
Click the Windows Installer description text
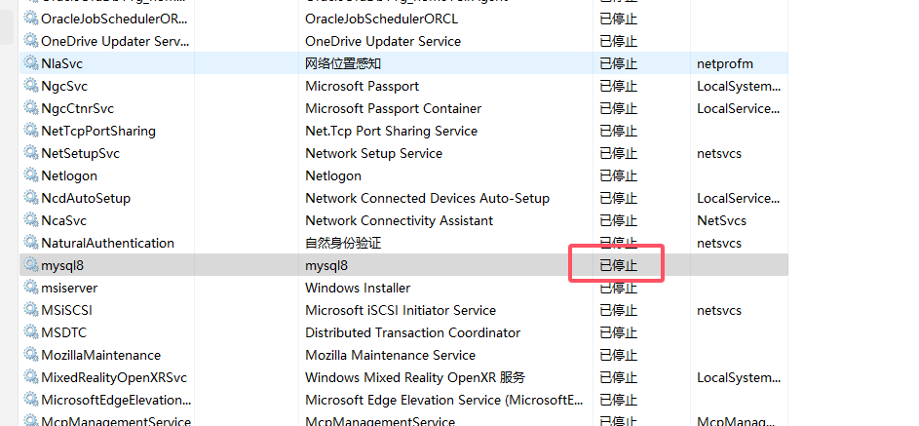click(x=358, y=288)
